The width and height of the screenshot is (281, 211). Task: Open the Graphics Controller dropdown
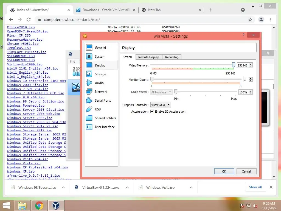tap(161, 105)
